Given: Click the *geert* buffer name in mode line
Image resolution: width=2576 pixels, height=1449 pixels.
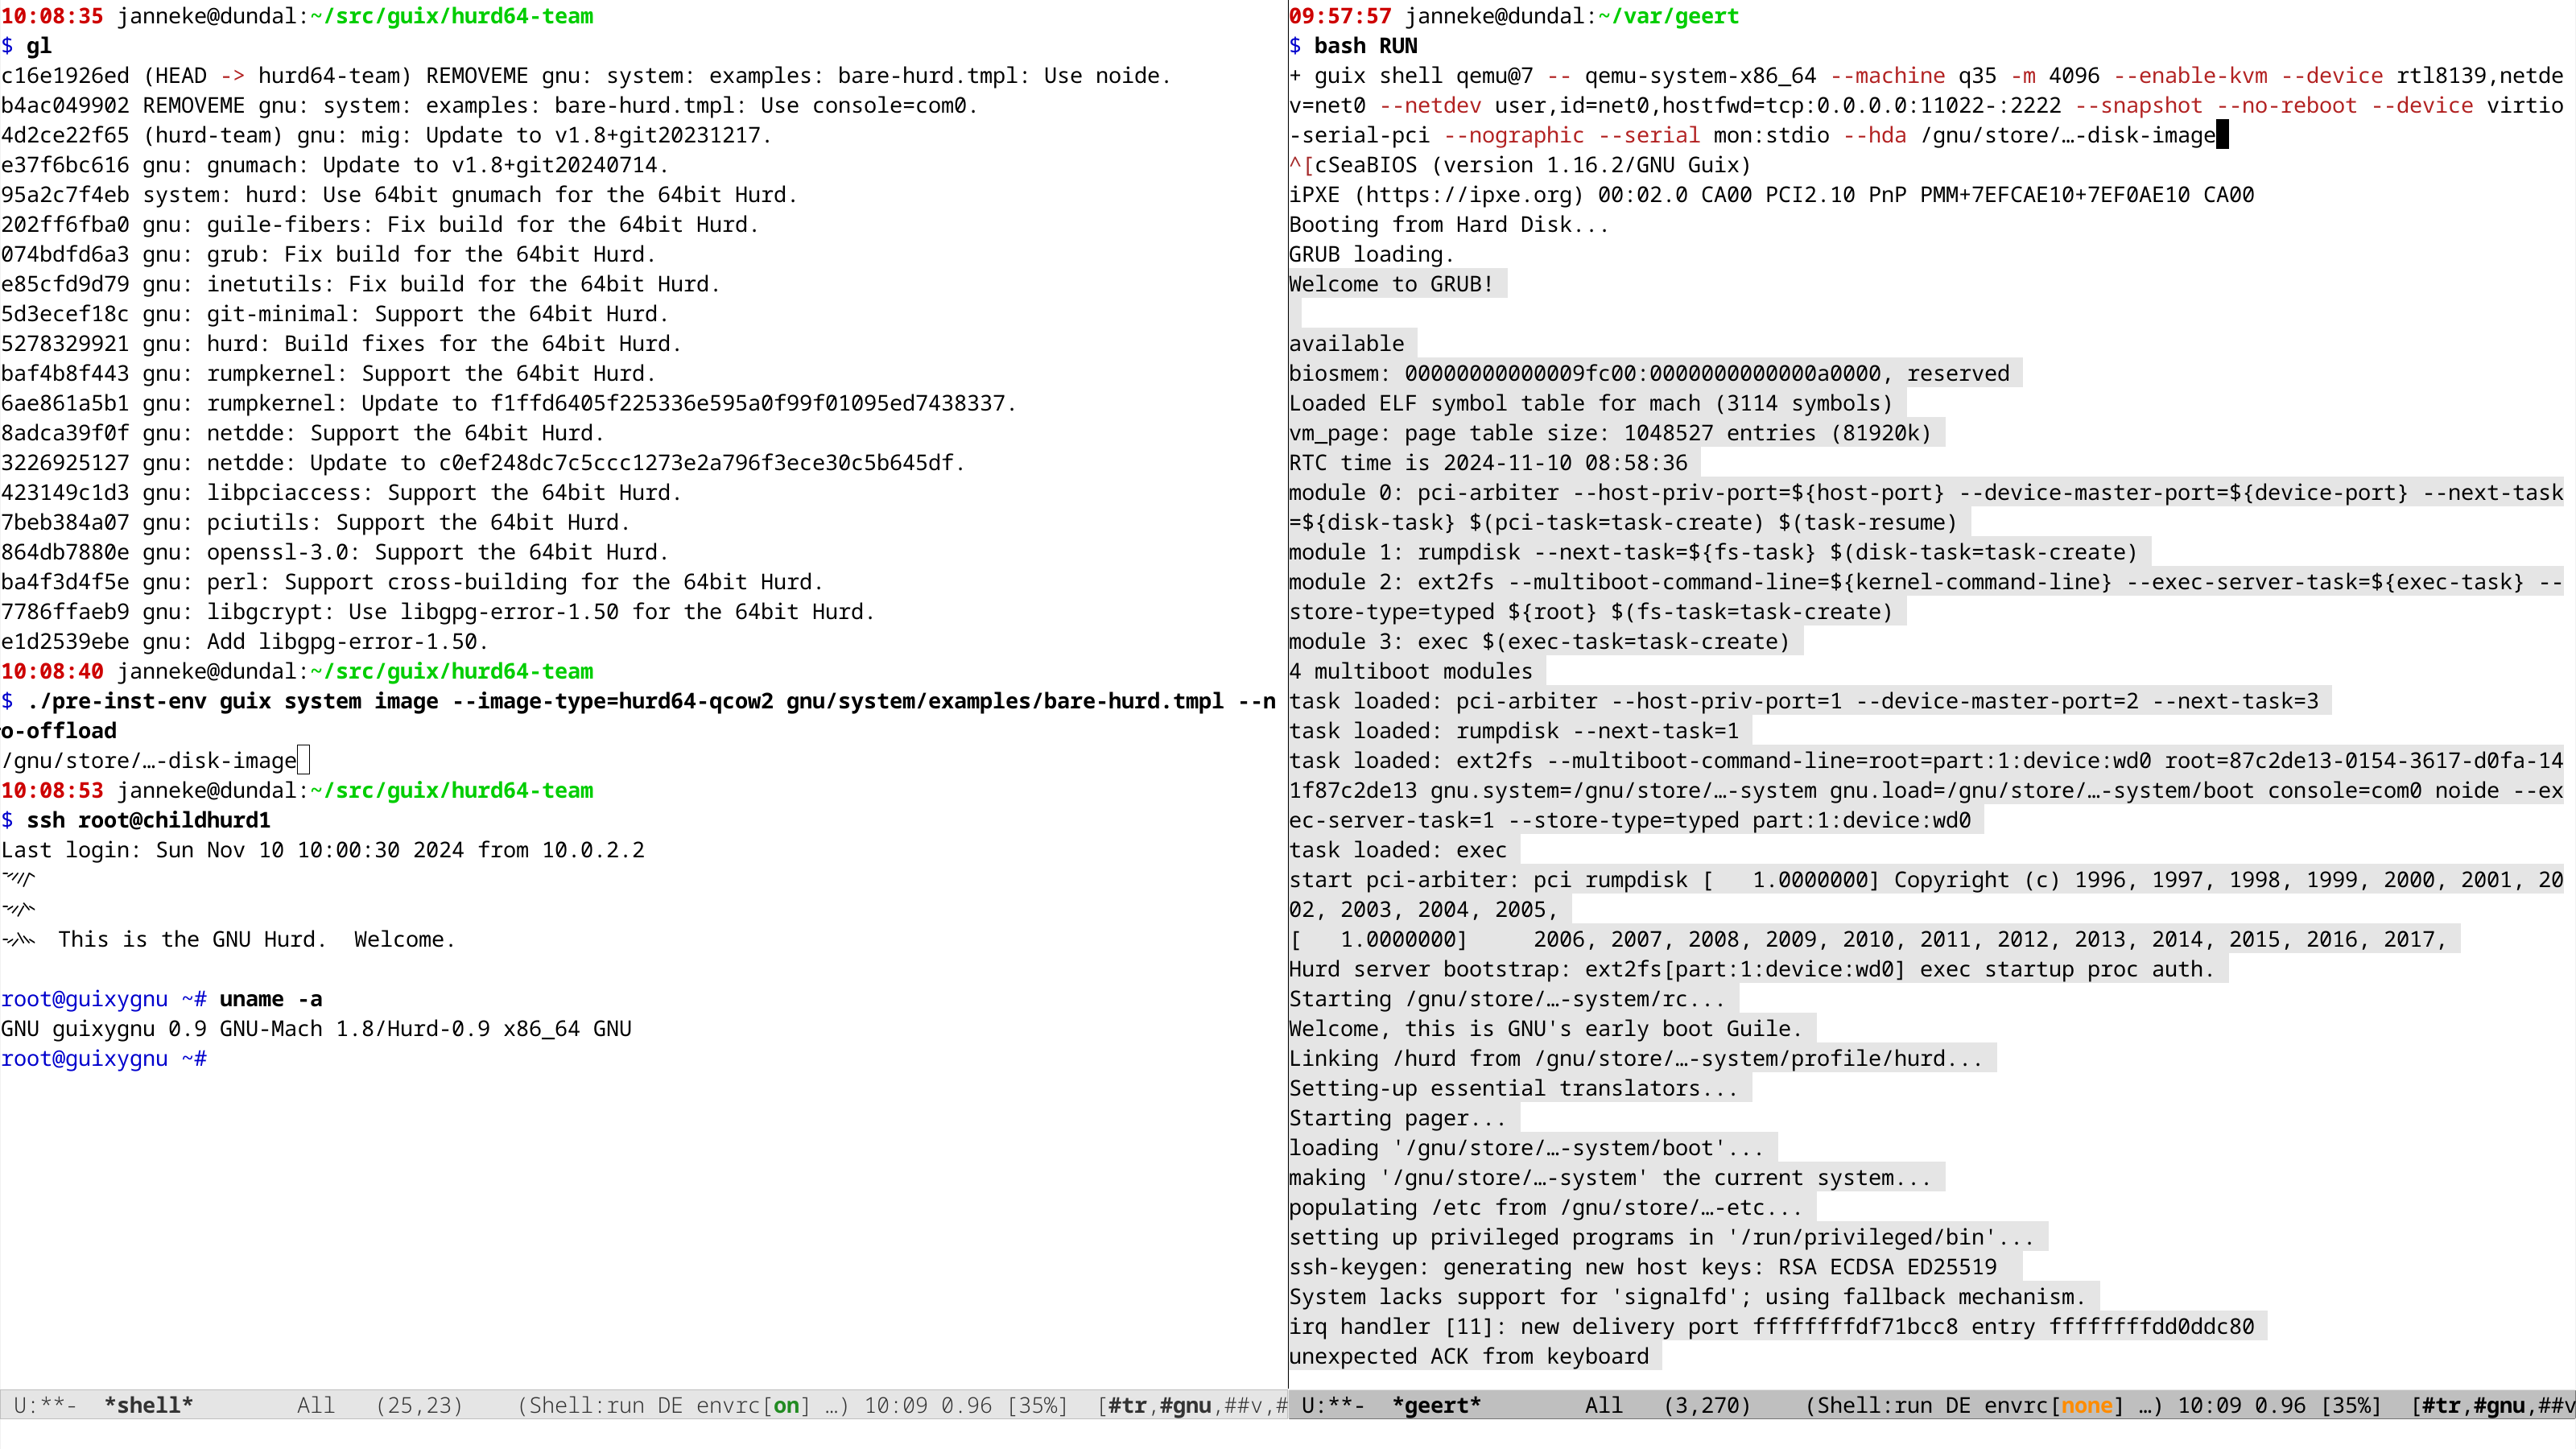Looking at the screenshot, I should pos(1436,1405).
